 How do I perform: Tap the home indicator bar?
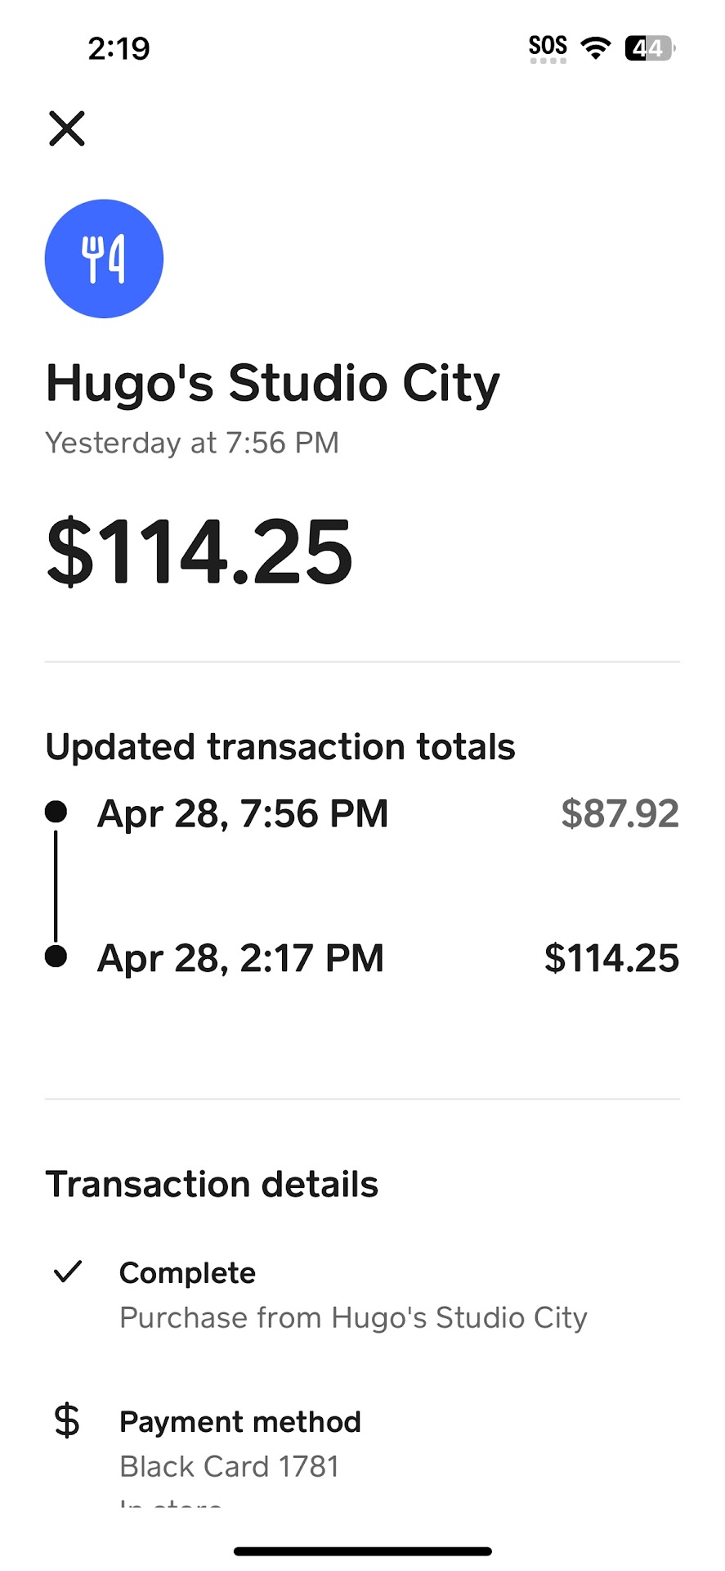[x=362, y=1551]
